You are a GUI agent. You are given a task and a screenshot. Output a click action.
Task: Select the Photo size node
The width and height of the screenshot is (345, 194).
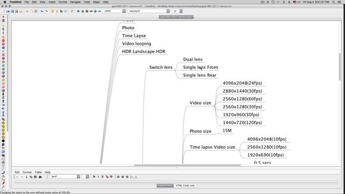click(x=200, y=131)
